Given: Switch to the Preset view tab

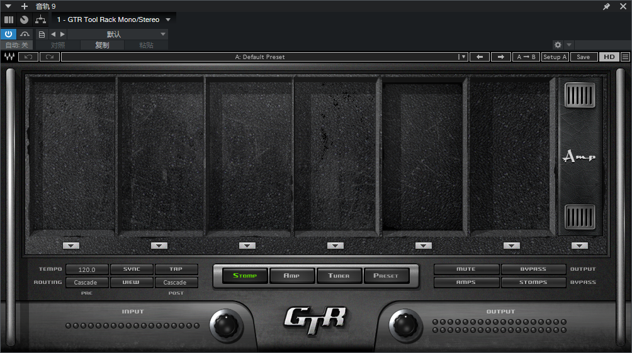Looking at the screenshot, I should 386,276.
